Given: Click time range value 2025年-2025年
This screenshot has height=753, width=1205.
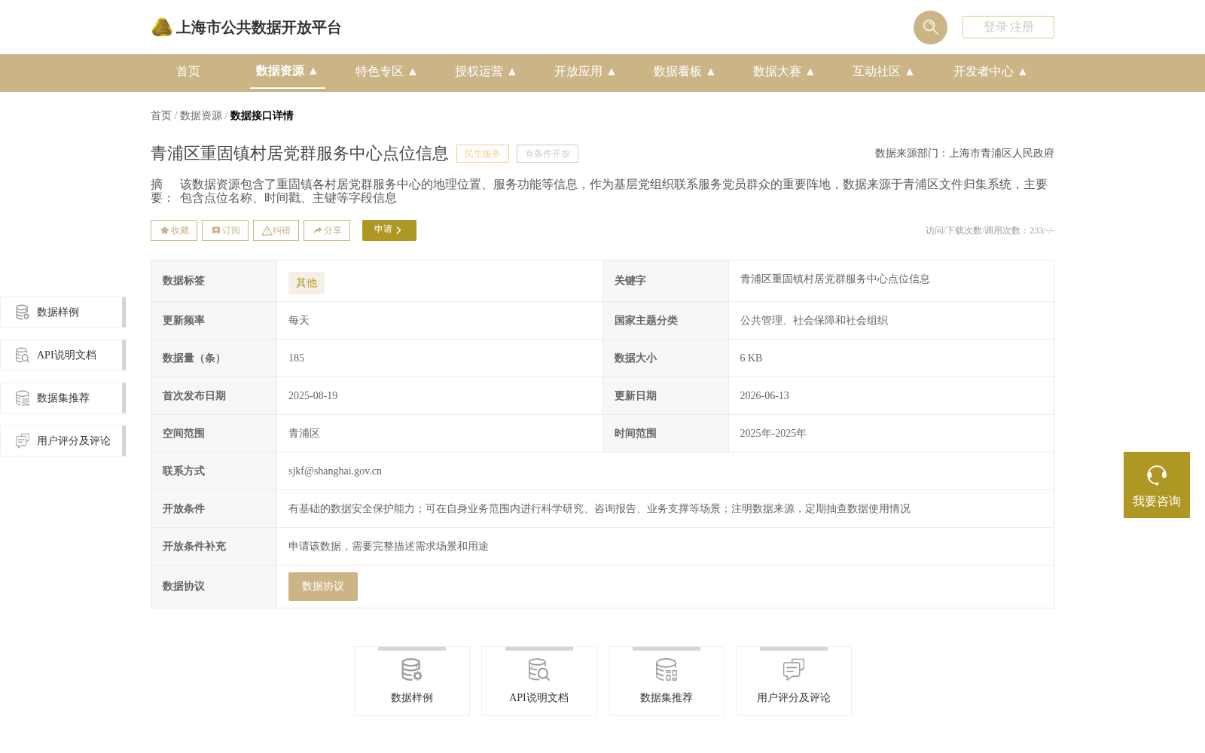Looking at the screenshot, I should click(x=773, y=434).
